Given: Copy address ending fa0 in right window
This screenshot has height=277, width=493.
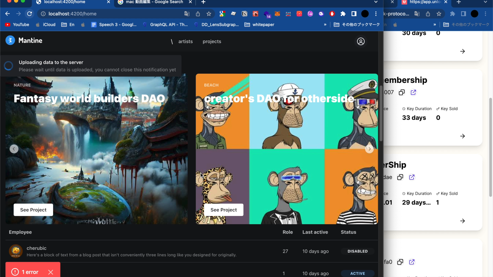Looking at the screenshot, I should pyautogui.click(x=400, y=262).
